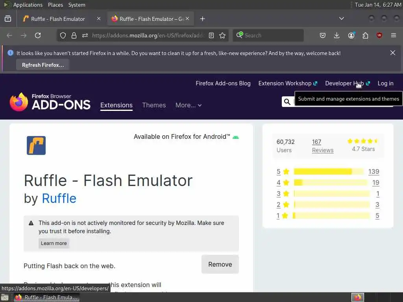Click the 5-star rating bar
The width and height of the screenshot is (403, 302).
pyautogui.click(x=329, y=171)
